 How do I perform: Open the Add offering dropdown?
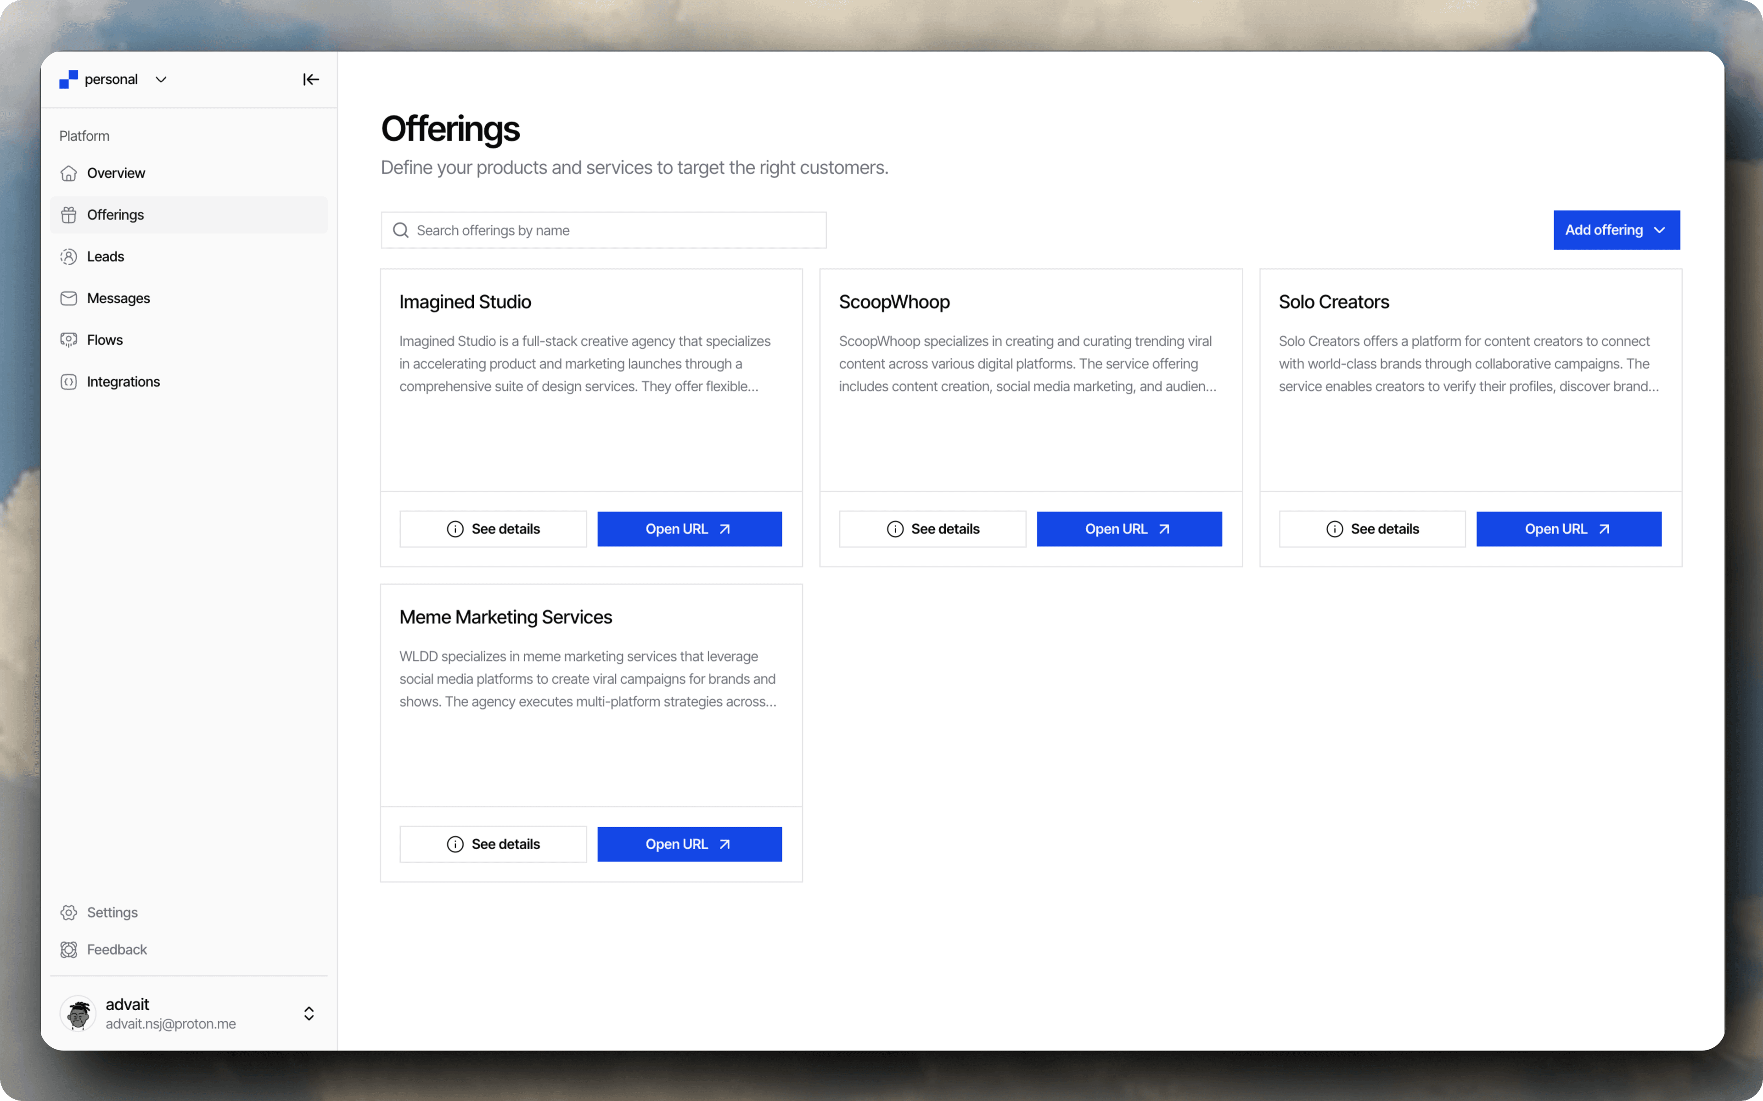1616,230
